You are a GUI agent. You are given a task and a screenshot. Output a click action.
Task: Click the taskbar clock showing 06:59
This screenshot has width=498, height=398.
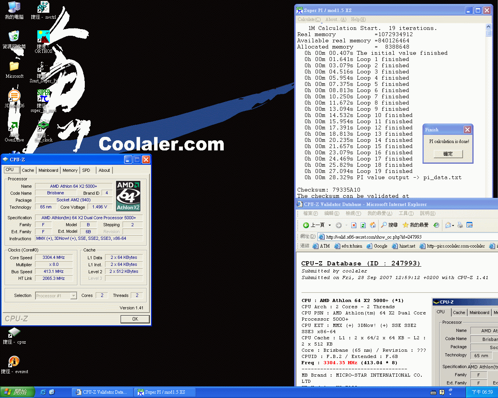pyautogui.click(x=482, y=392)
